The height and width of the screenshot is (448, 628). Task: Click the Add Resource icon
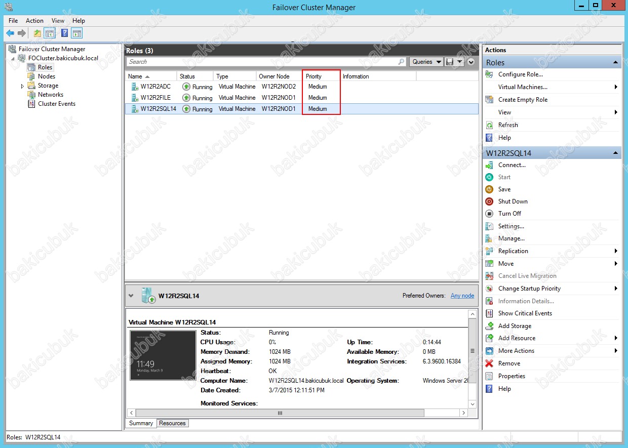pyautogui.click(x=489, y=338)
